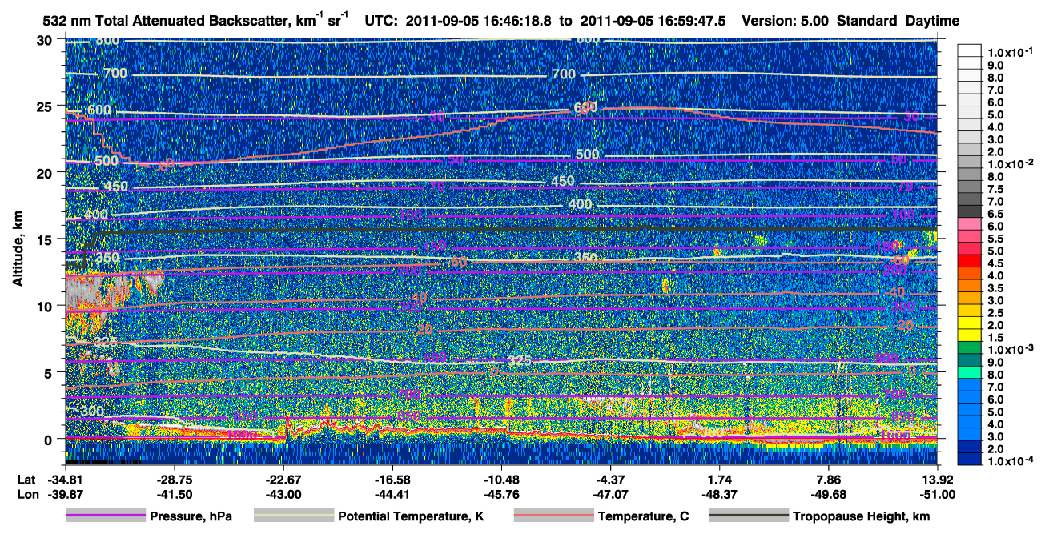
Task: Click the dark Tropopause Height line sample
Action: (x=748, y=516)
